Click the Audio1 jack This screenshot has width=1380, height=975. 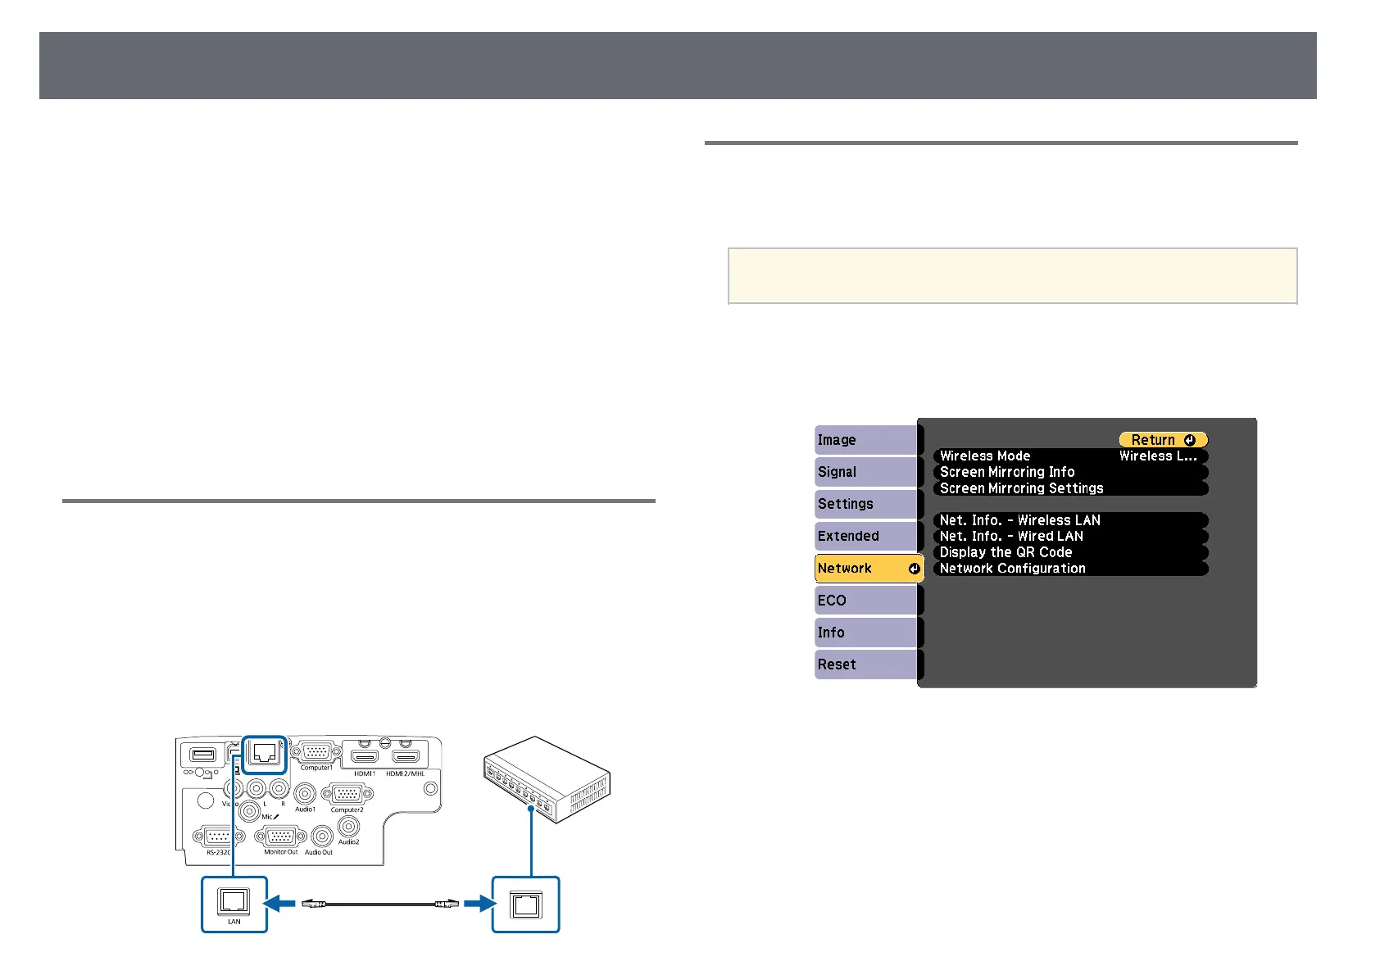pos(305,794)
